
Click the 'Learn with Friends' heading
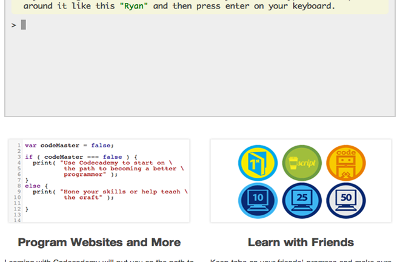301,243
